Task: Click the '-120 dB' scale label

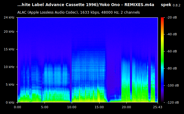Action: point(173,102)
